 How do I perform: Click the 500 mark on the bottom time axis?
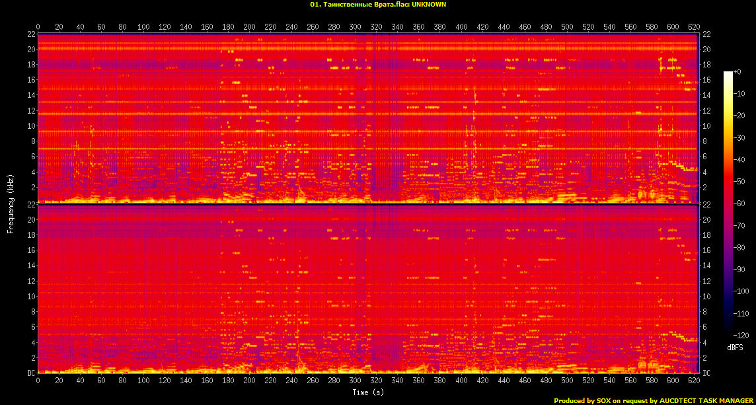click(567, 381)
